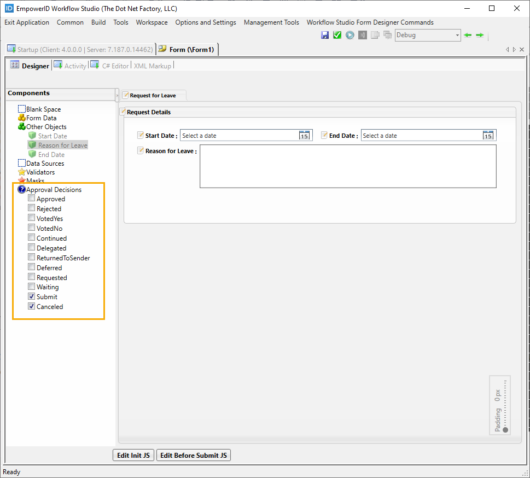Open the Management Tools menu
Image resolution: width=530 pixels, height=478 pixels.
click(x=271, y=22)
